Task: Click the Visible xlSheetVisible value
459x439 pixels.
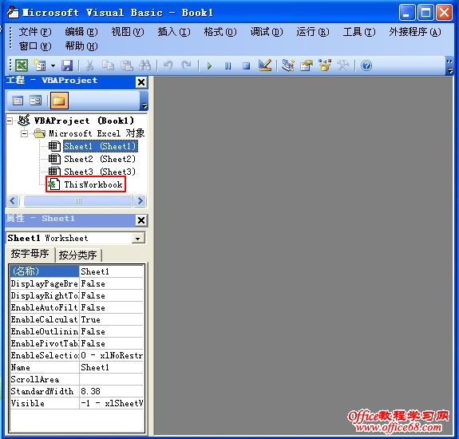Action: pos(112,403)
